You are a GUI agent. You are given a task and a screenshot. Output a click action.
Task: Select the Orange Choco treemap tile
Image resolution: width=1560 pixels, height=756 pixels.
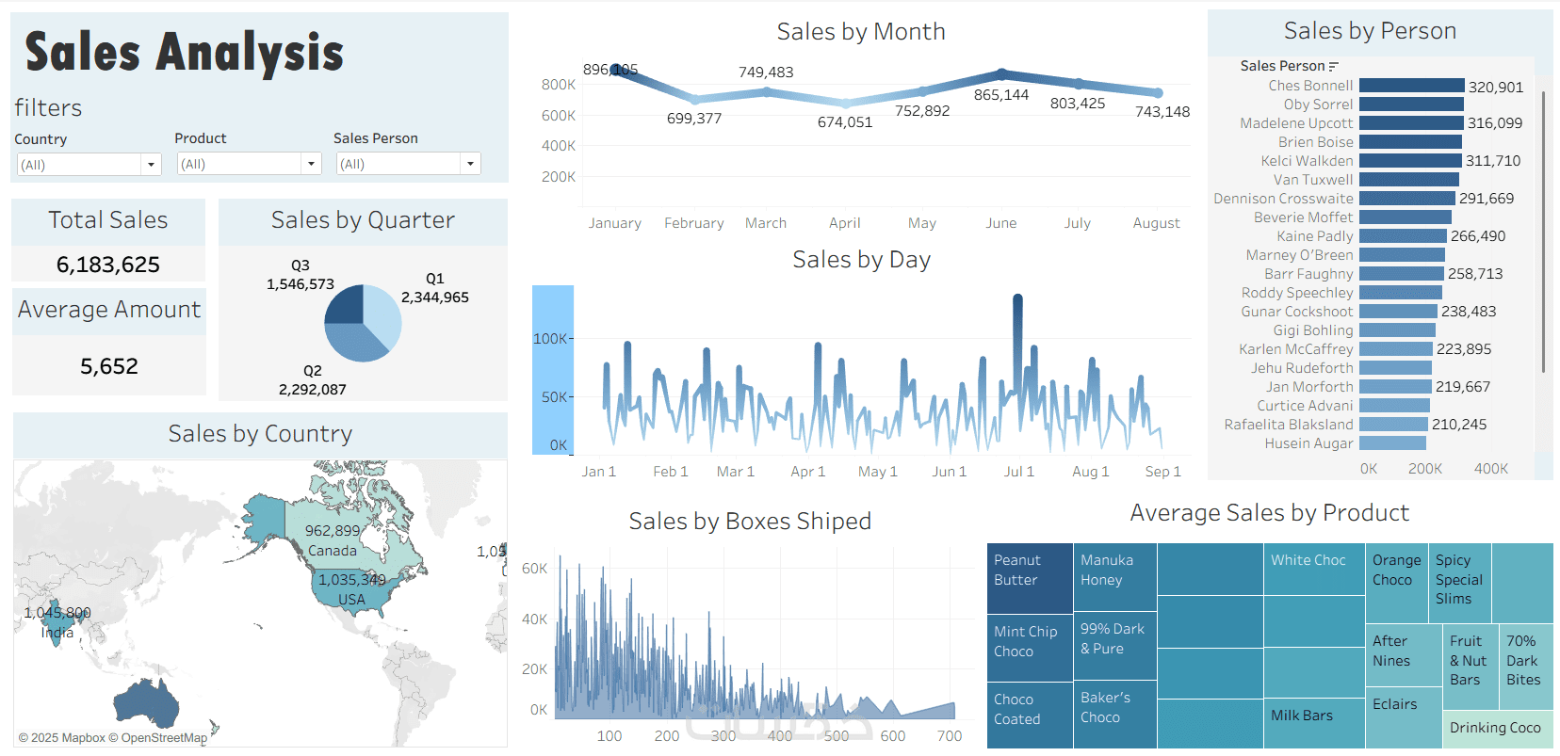pyautogui.click(x=1397, y=583)
